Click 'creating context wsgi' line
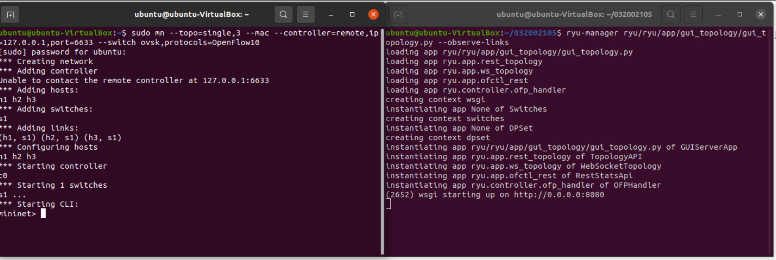776x260 pixels. coord(435,100)
